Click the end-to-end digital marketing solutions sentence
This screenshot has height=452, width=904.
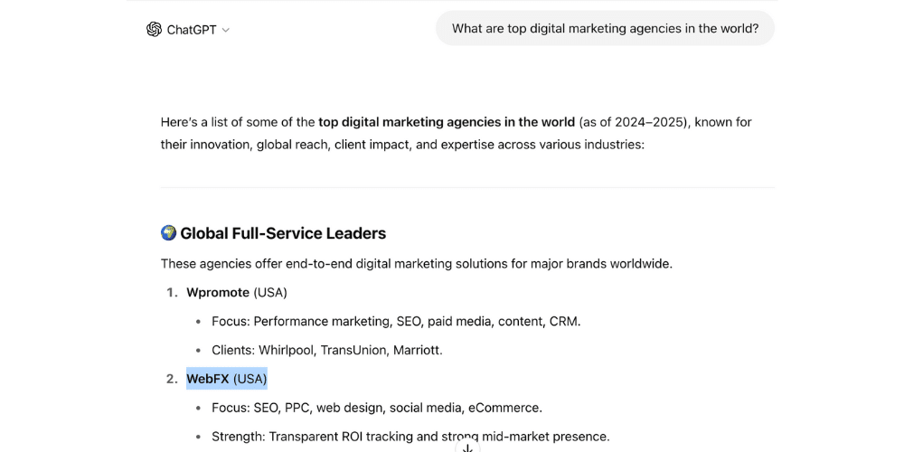[x=417, y=264]
